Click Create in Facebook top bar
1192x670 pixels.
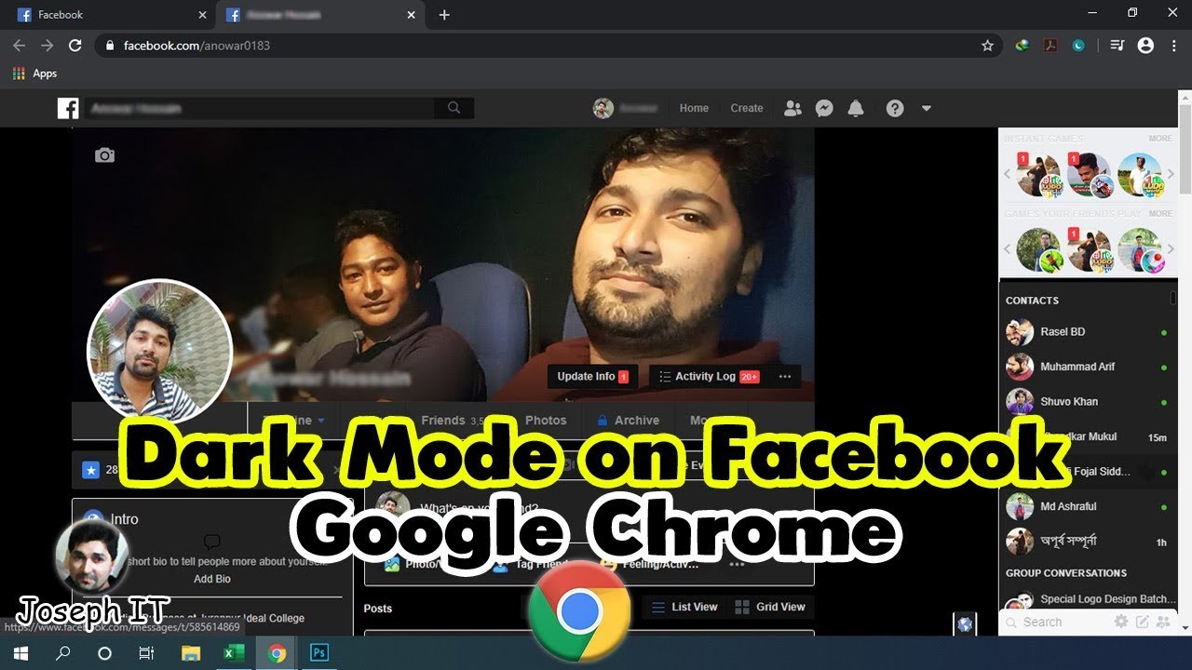(x=747, y=108)
